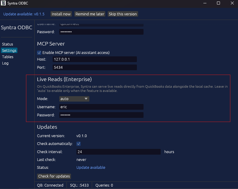Skip this version of the update
238x189 pixels.
[123, 14]
